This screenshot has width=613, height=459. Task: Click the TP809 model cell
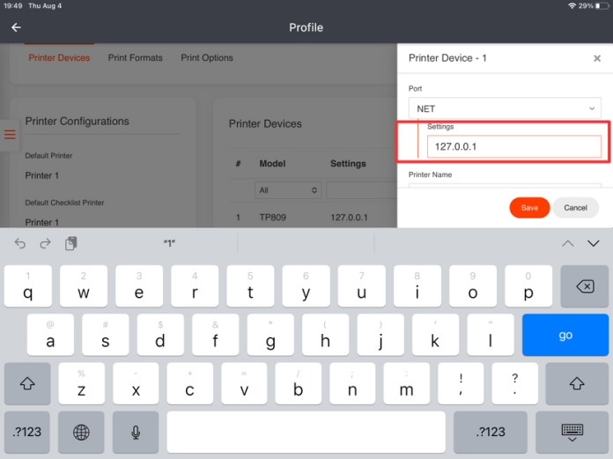(x=272, y=218)
